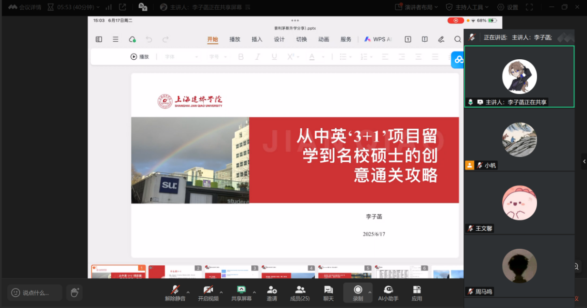Expand the superscript options dropdown
This screenshot has width=587, height=308.
(x=298, y=57)
